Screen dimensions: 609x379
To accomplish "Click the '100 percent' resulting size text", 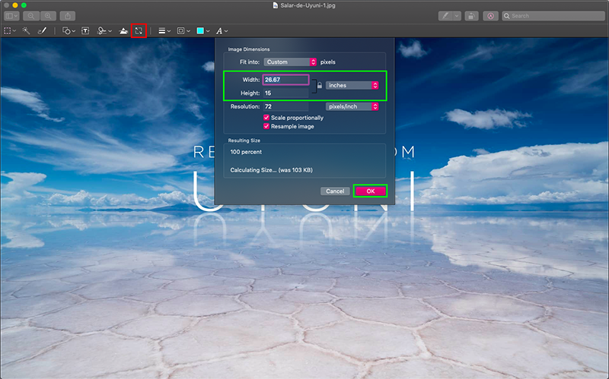I will [246, 152].
